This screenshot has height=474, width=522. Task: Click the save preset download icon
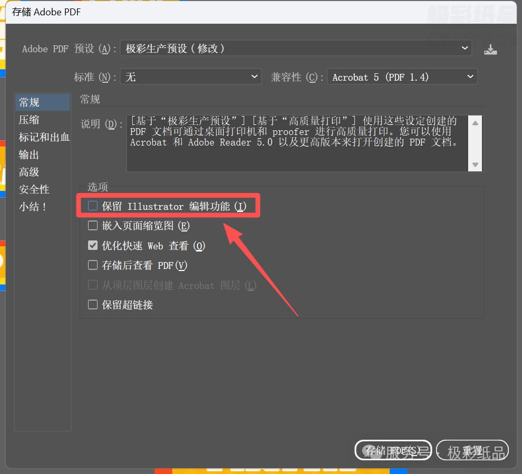[490, 49]
